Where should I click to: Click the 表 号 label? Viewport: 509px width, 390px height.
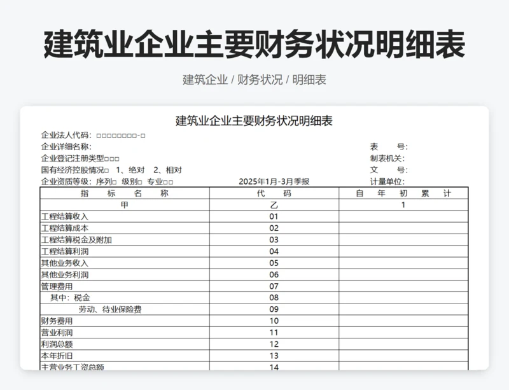click(x=389, y=147)
